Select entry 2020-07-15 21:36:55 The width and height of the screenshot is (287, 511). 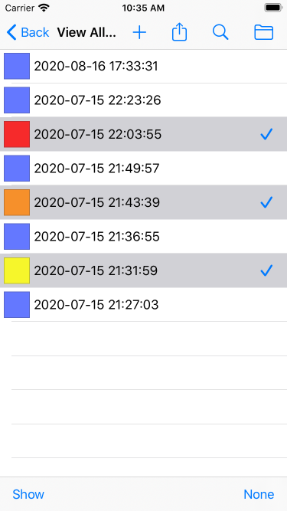click(x=144, y=236)
